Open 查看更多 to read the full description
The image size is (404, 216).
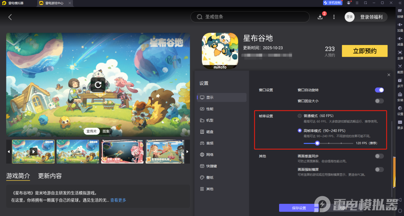click(x=118, y=200)
